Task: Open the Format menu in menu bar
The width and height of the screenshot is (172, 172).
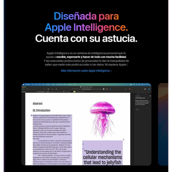Action: tap(65, 85)
